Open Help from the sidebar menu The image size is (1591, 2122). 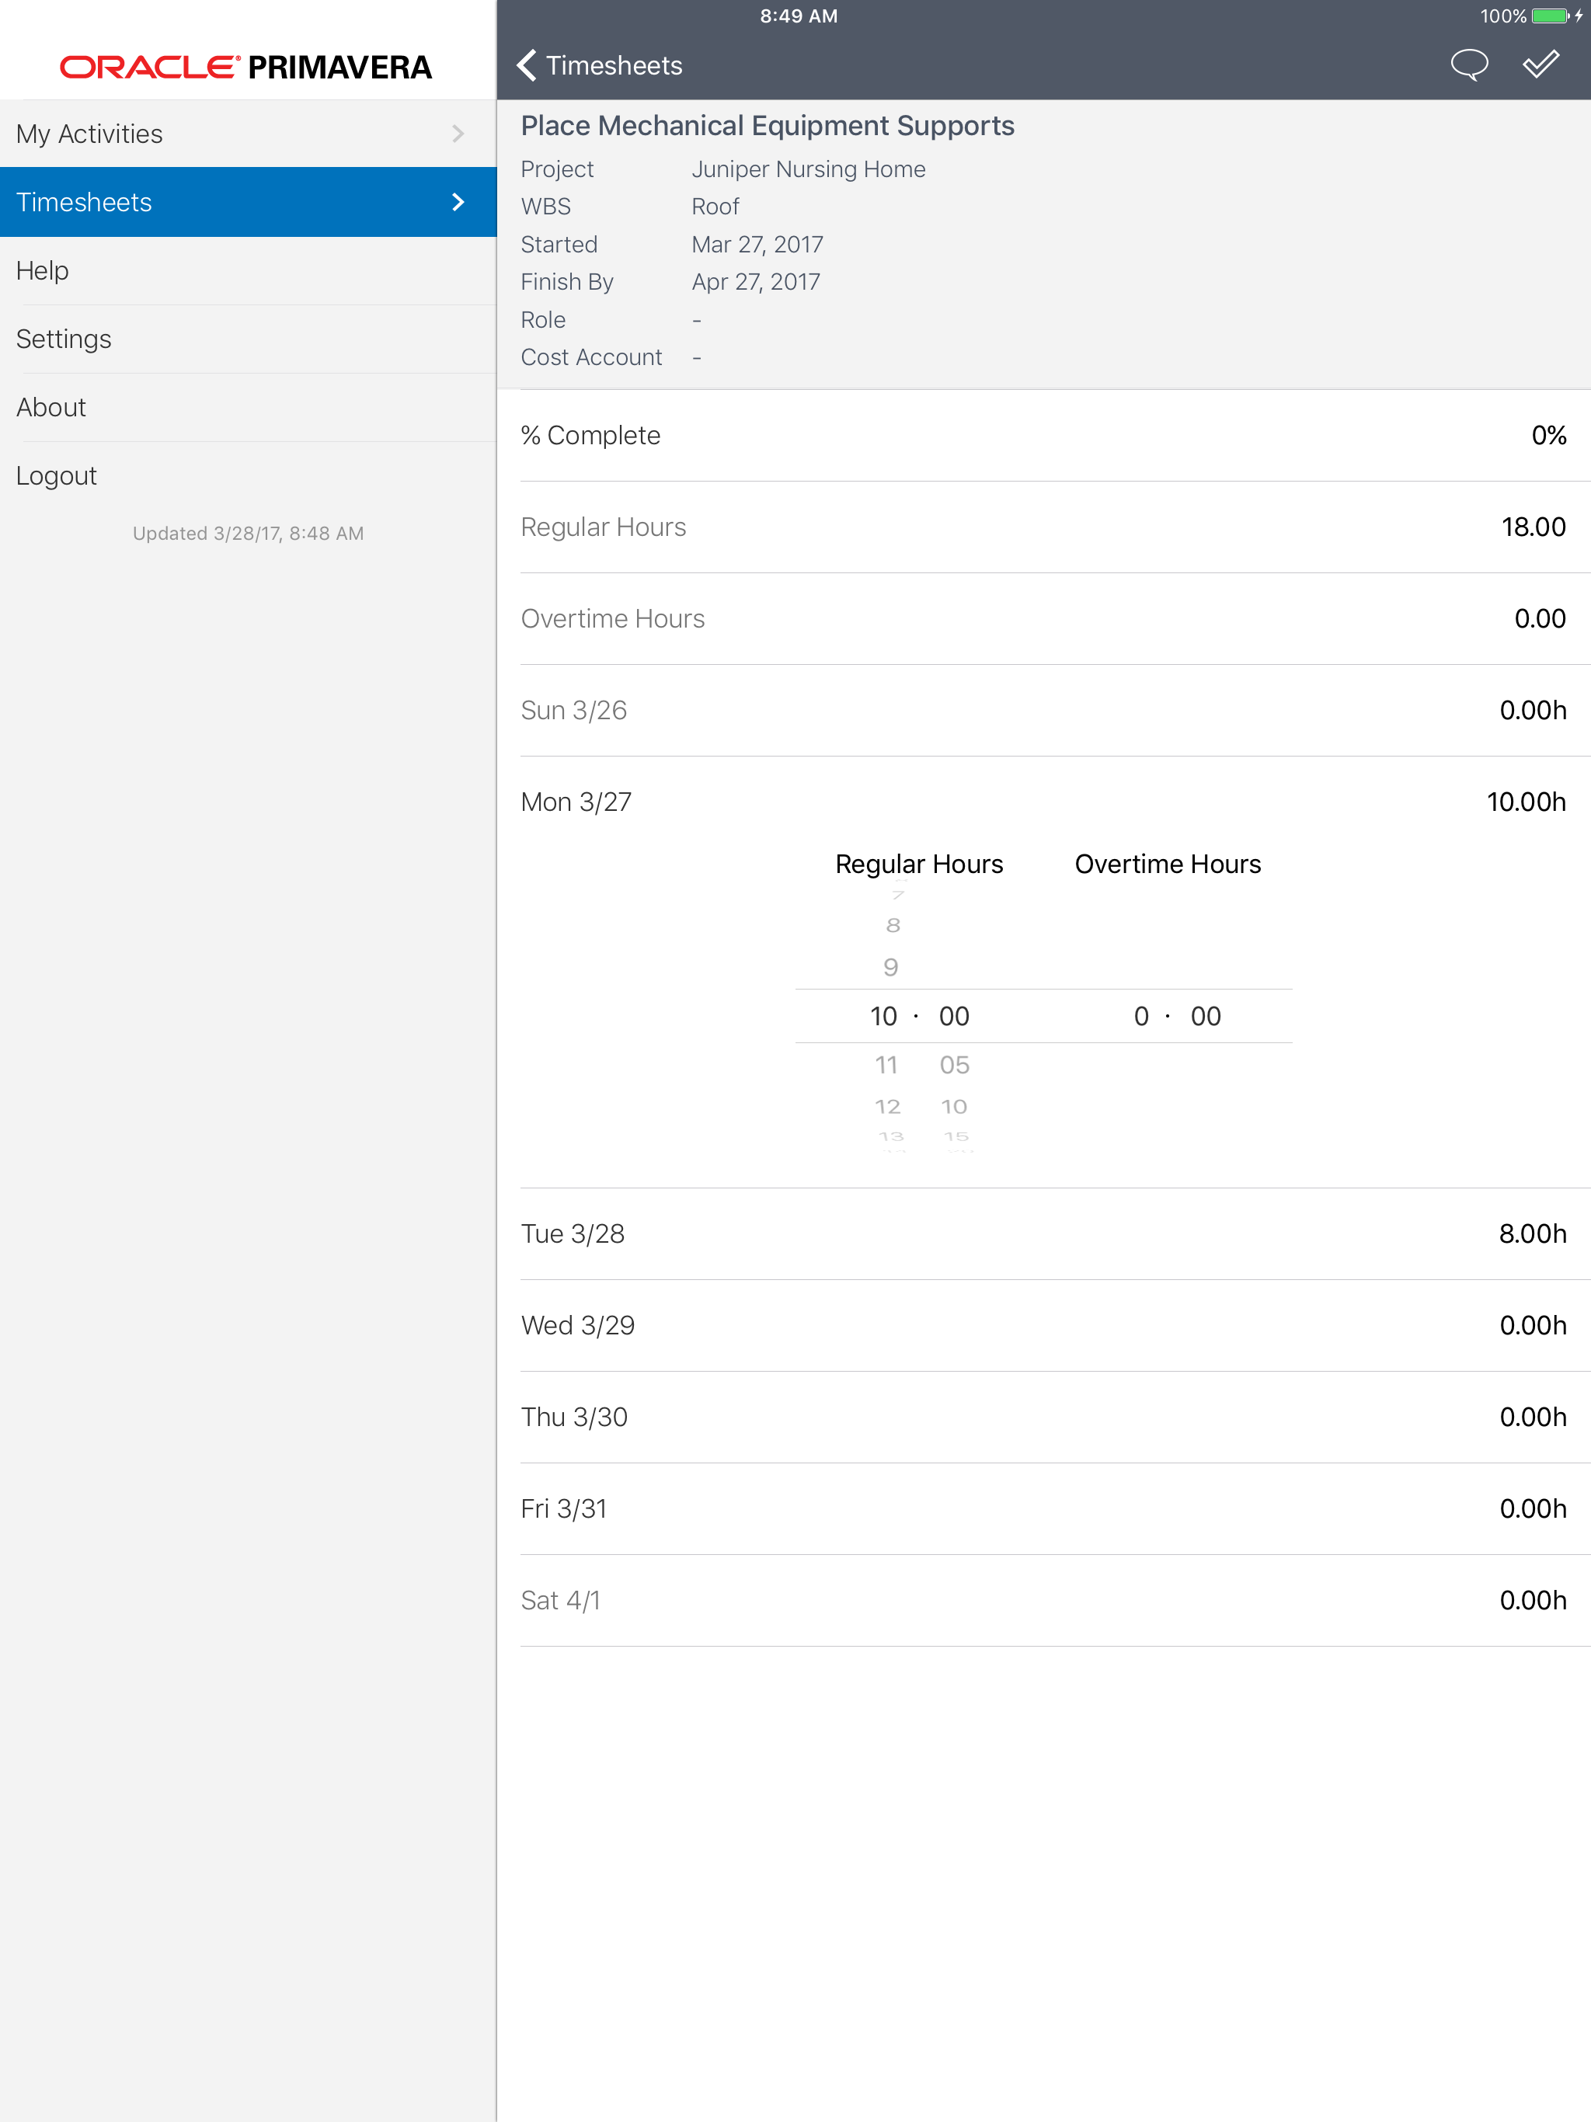coord(44,270)
